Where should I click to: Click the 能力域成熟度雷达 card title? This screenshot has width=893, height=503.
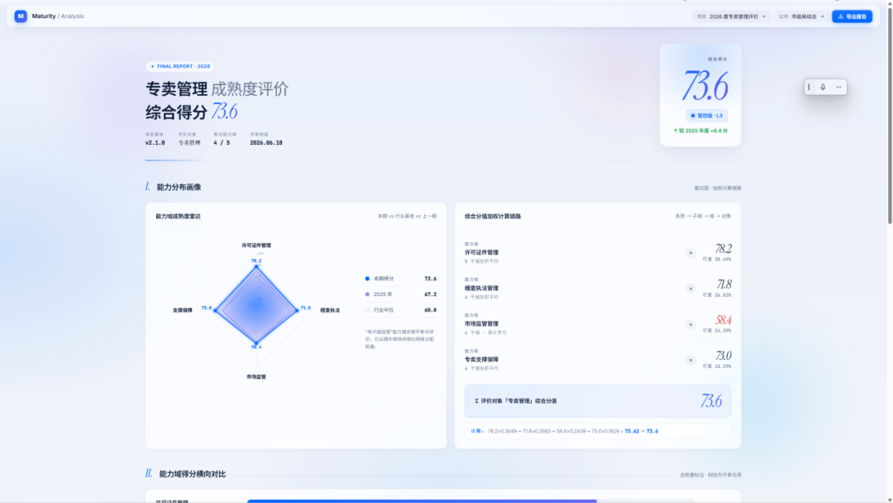(x=179, y=217)
